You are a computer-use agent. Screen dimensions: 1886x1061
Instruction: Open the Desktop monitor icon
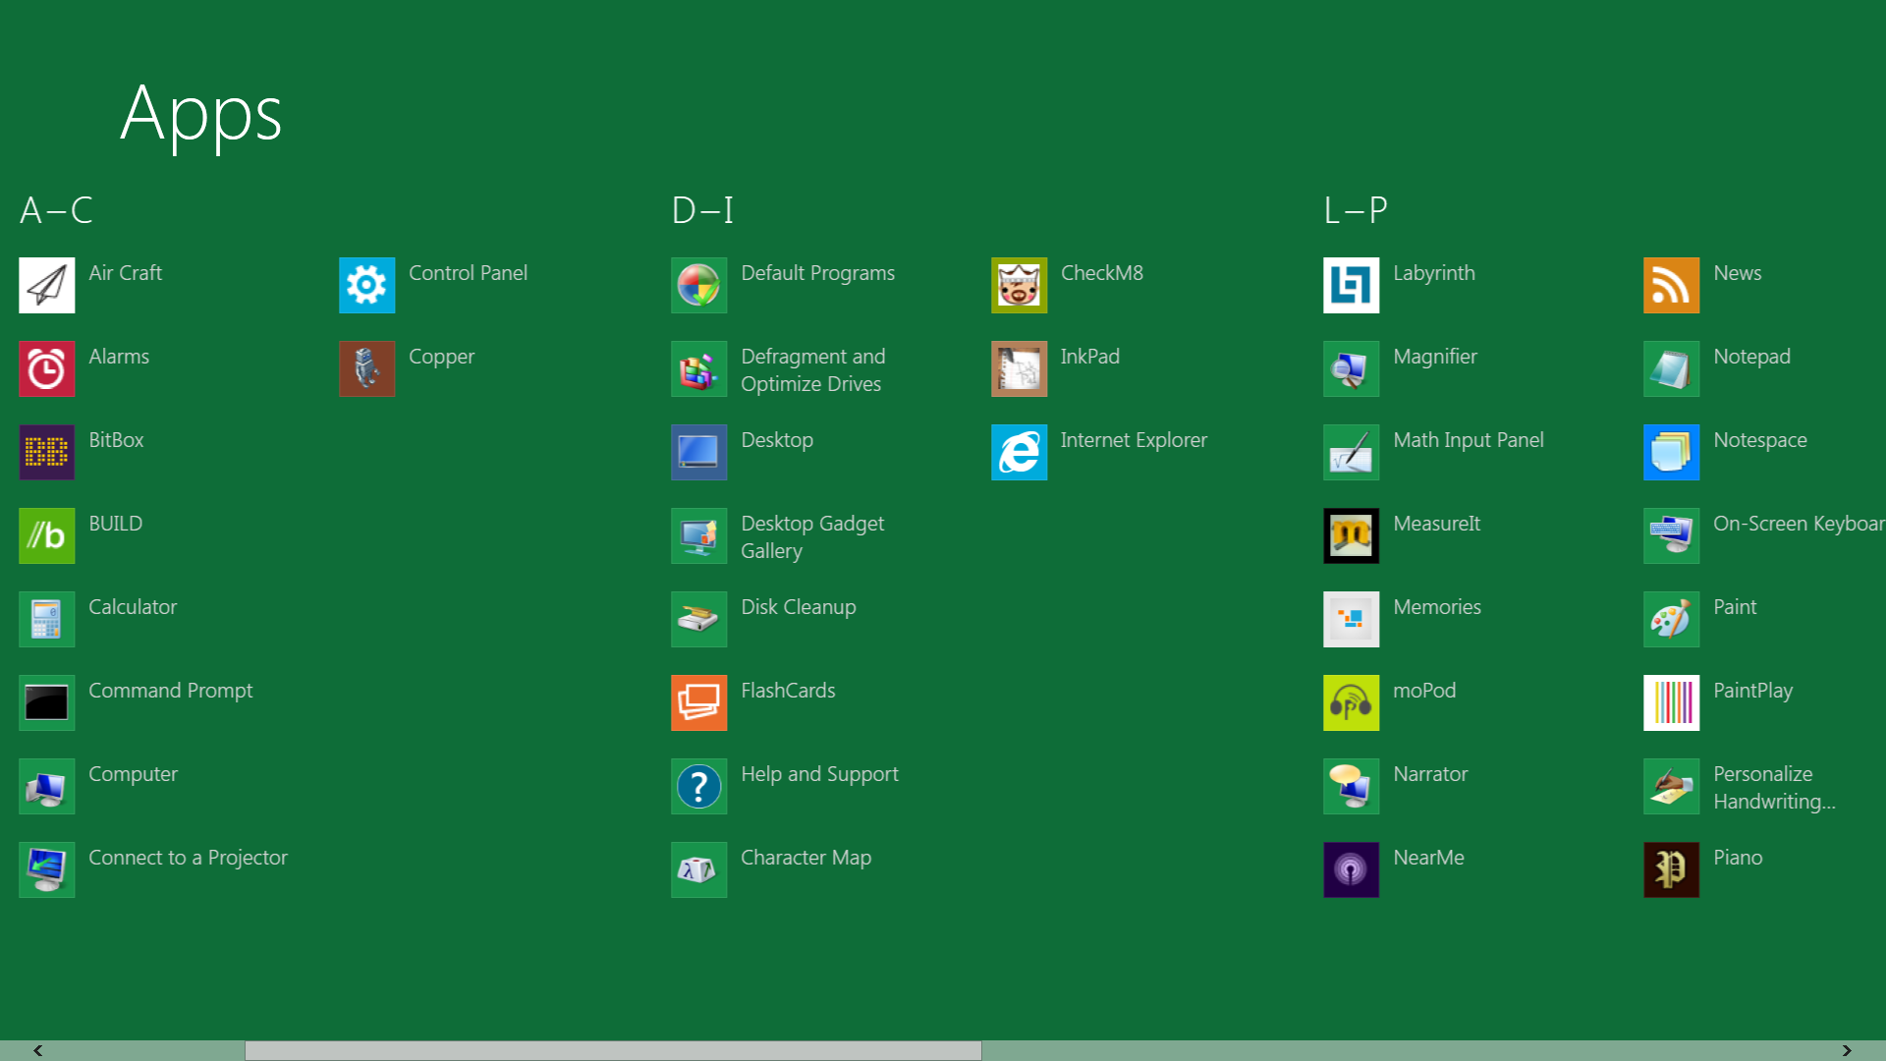pos(699,452)
